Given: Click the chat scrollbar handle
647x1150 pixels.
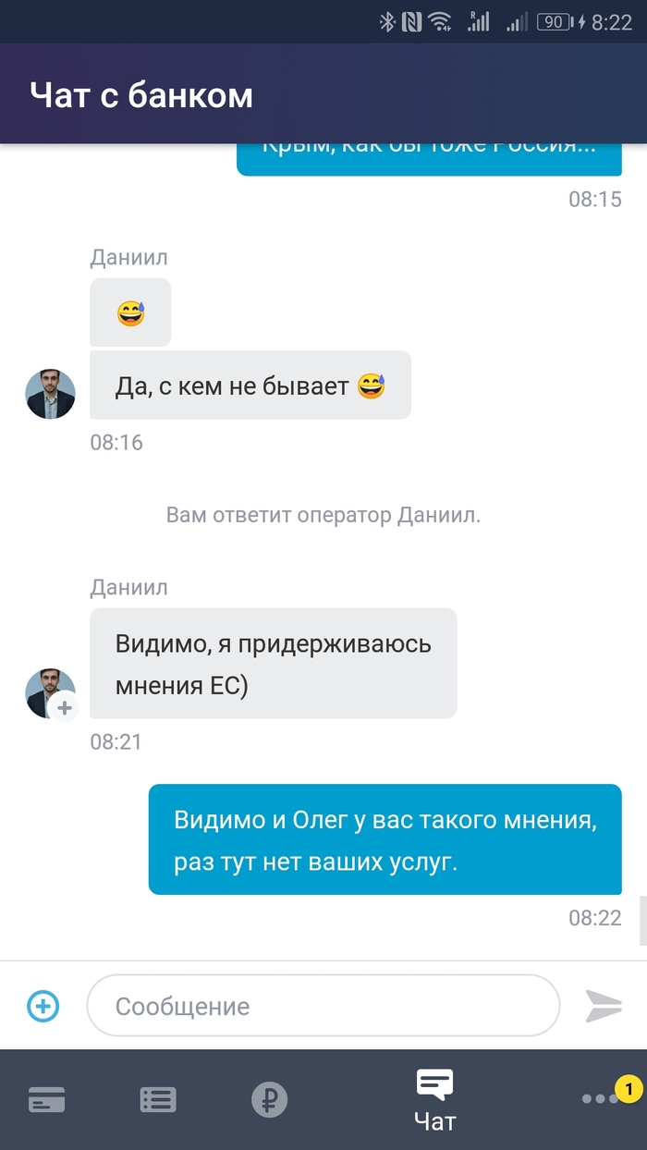Looking at the screenshot, I should 642,920.
